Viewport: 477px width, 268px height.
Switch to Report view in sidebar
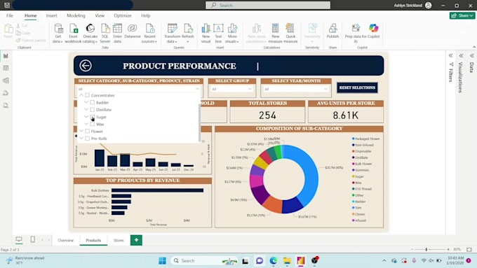6,56
